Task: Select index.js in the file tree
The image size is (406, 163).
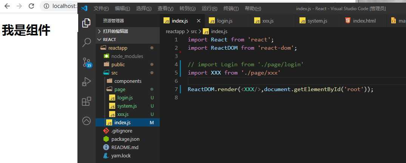Action: click(128, 122)
